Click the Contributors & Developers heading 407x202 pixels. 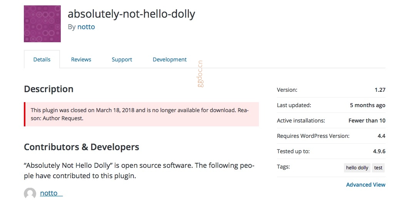pos(82,147)
